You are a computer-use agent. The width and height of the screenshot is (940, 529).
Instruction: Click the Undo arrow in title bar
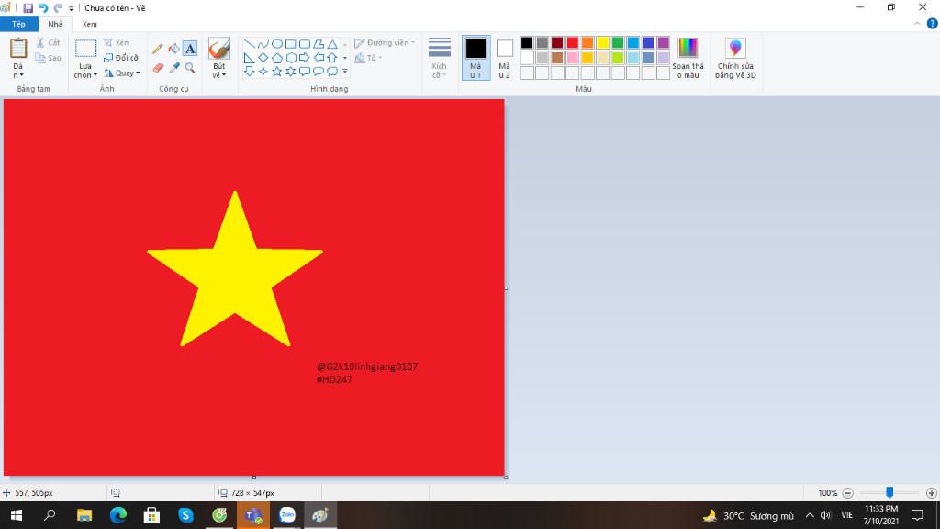click(x=43, y=7)
